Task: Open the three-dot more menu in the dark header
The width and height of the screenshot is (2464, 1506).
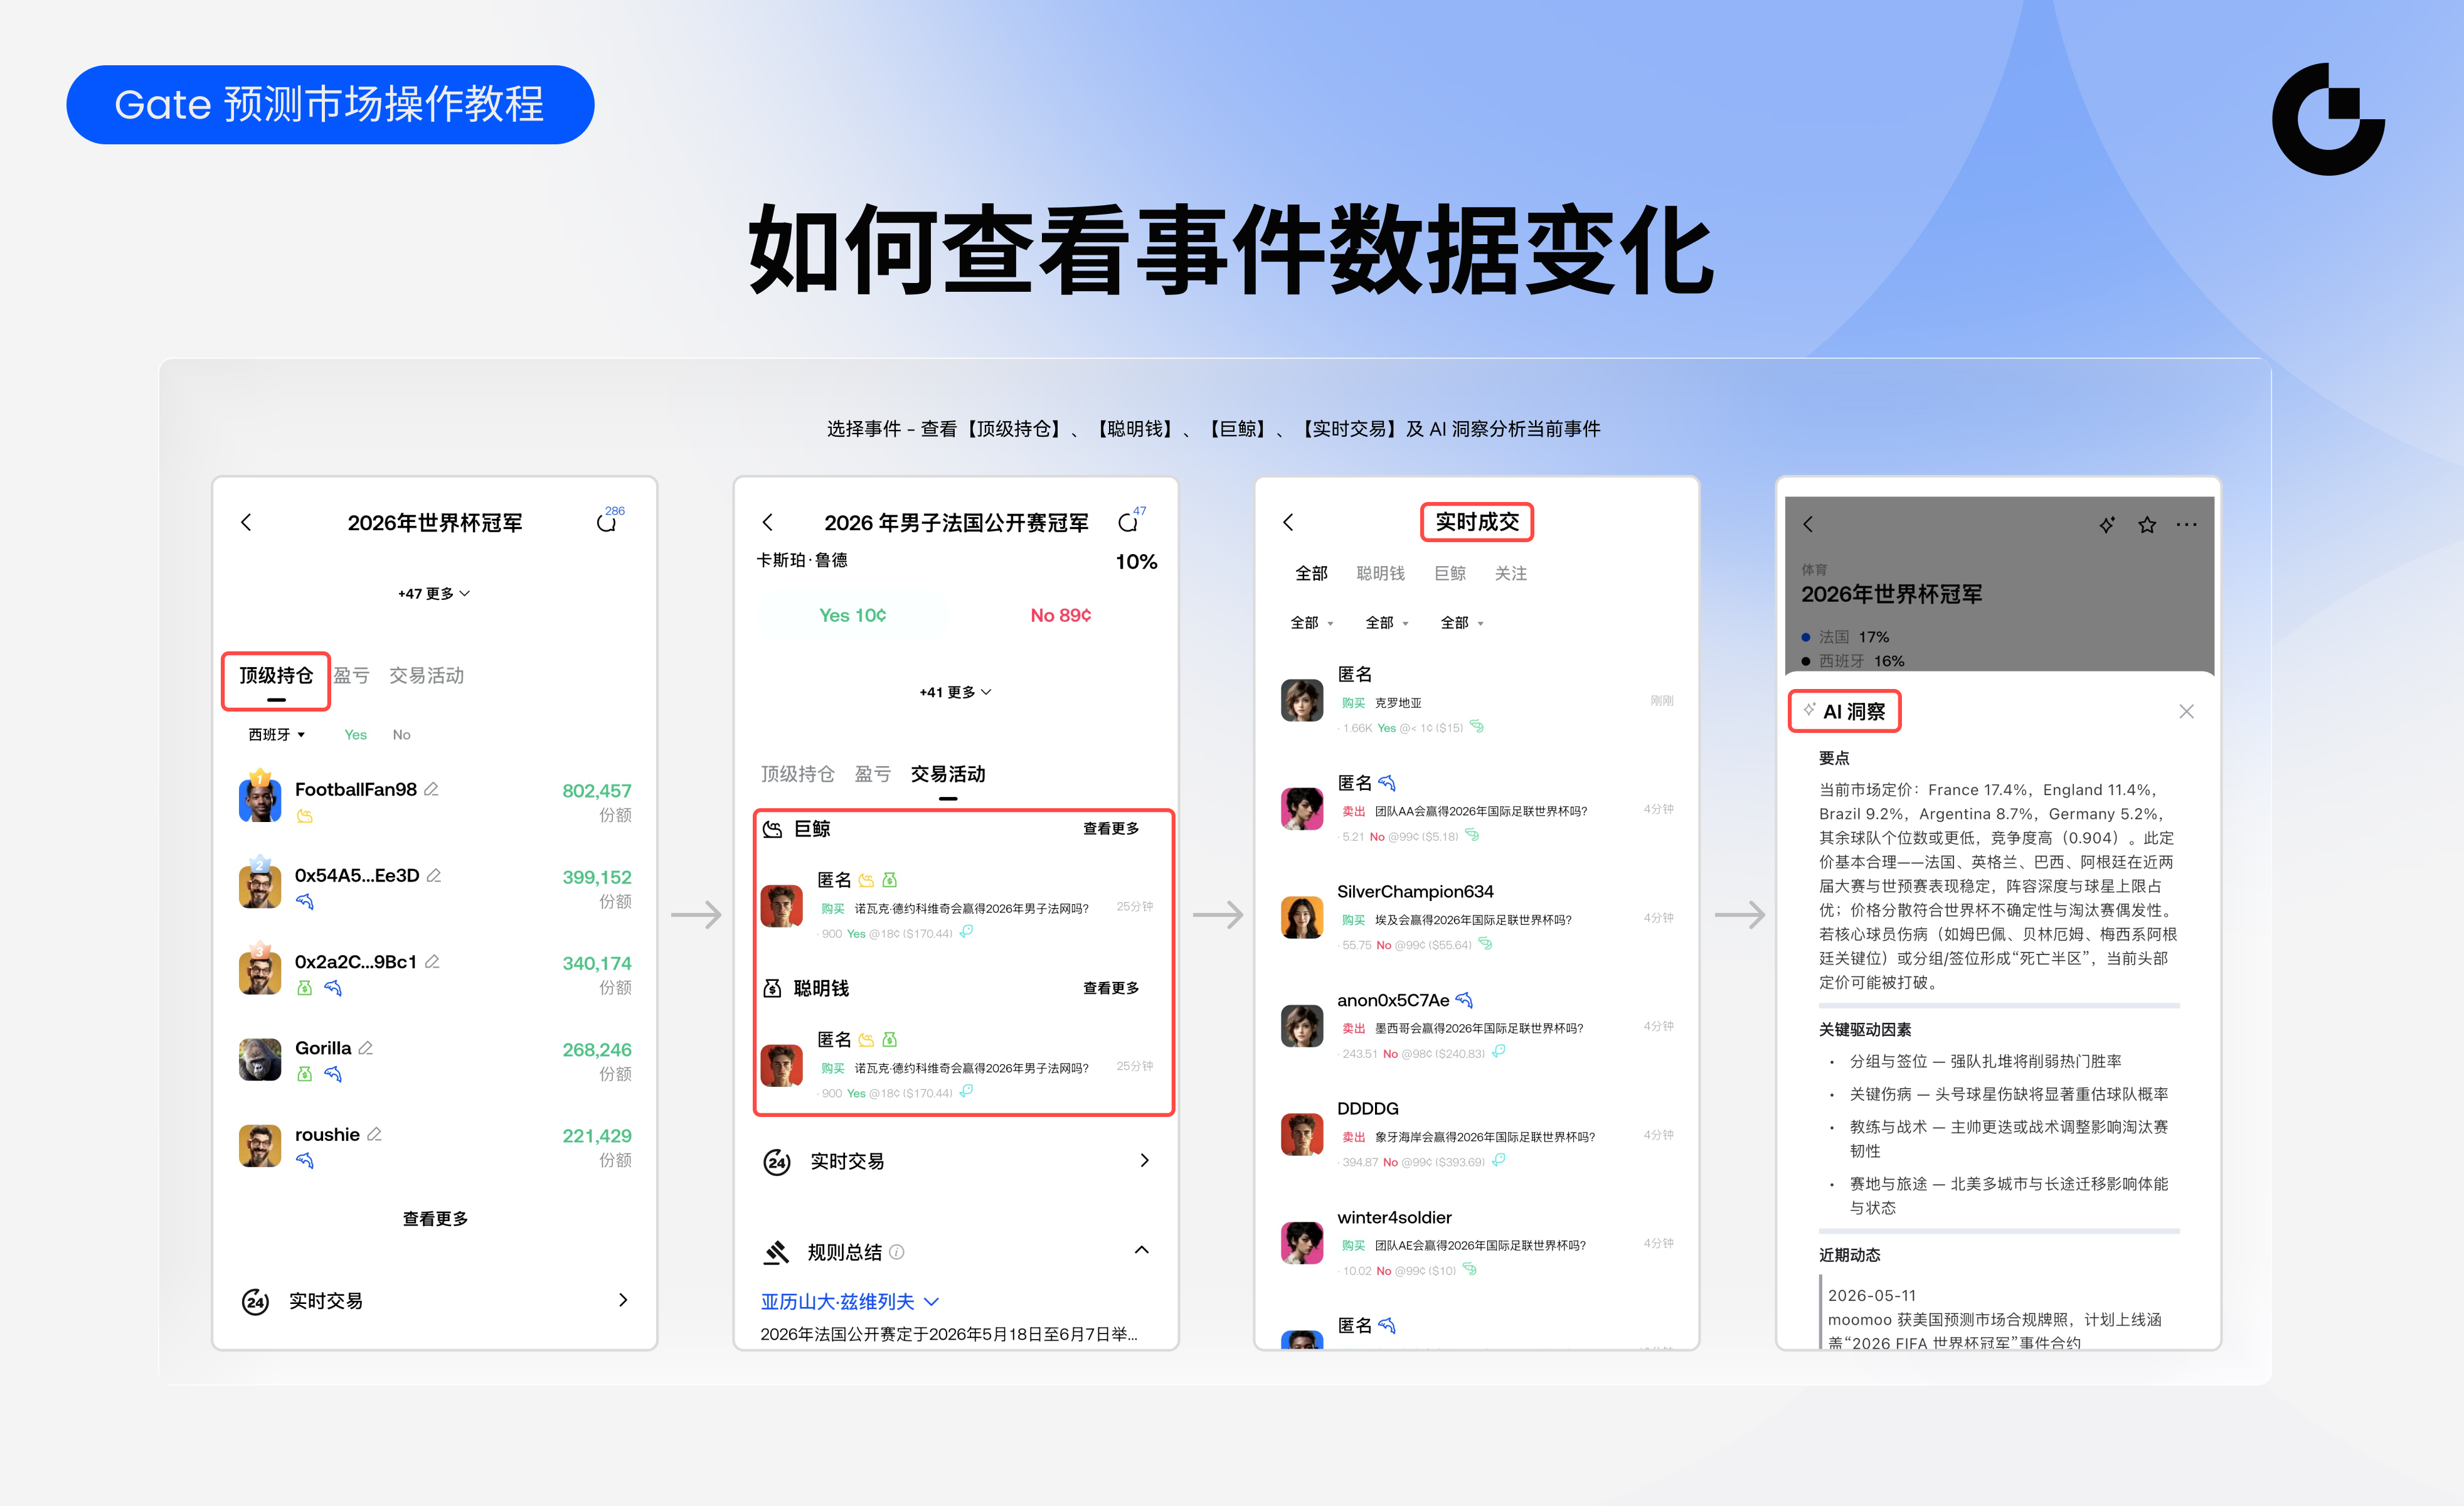Action: pyautogui.click(x=2187, y=525)
